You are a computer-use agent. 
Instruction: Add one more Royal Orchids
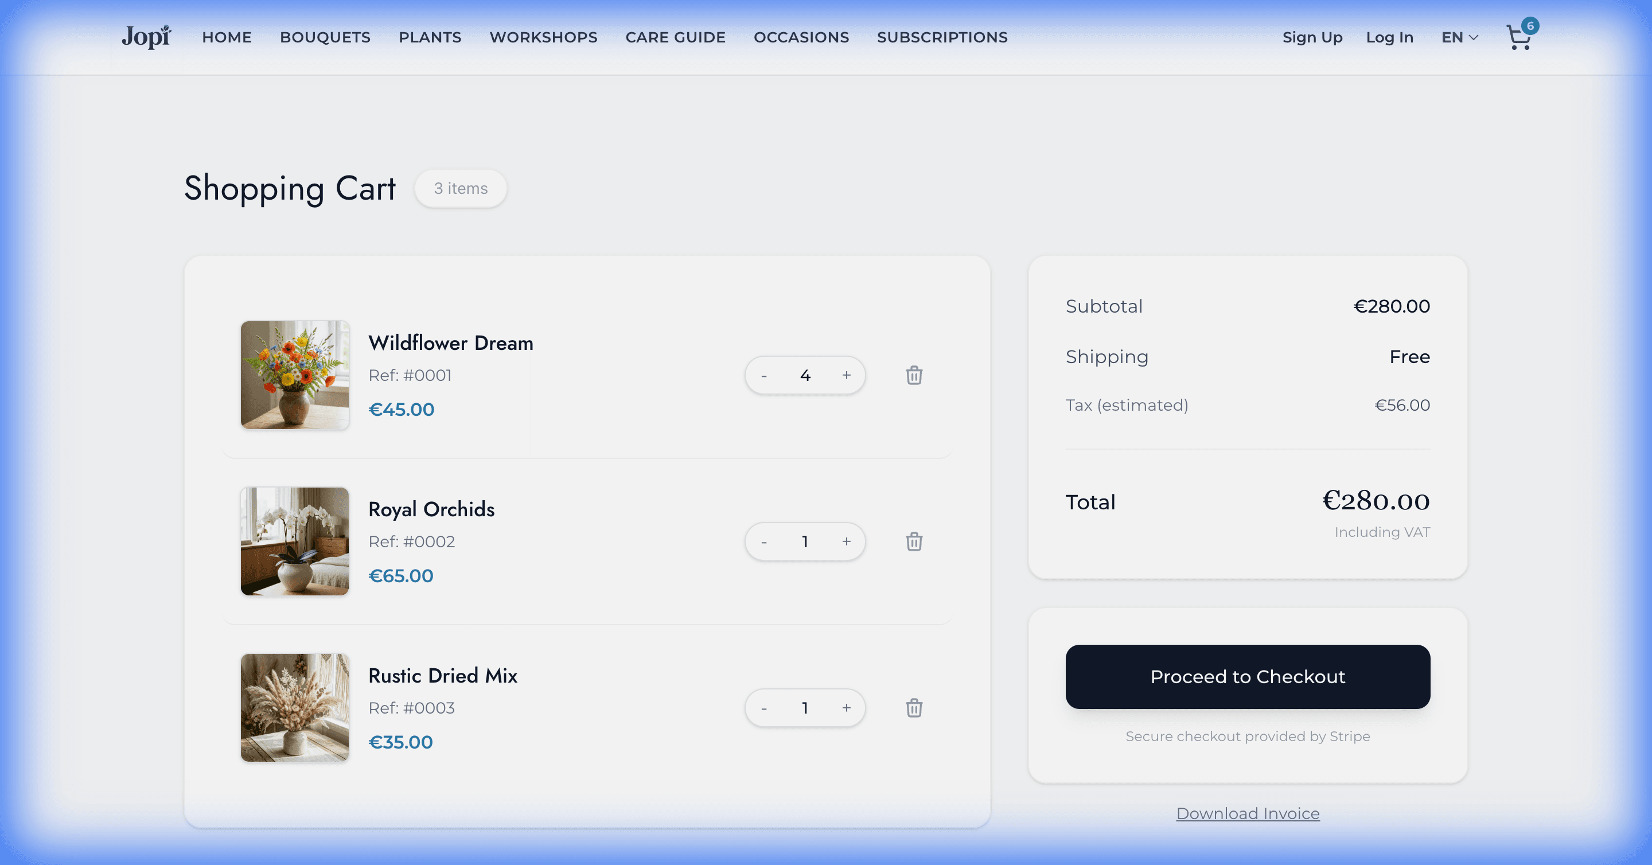847,542
